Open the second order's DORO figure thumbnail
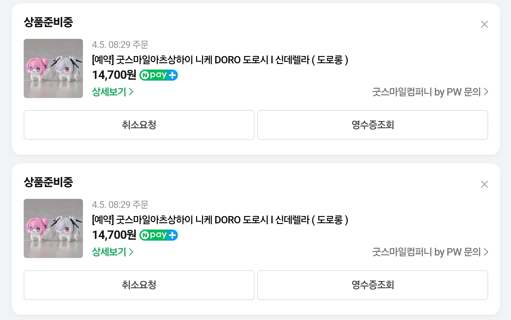 click(53, 228)
